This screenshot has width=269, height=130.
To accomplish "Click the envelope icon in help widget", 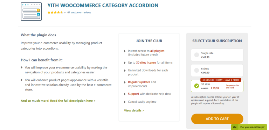I will click(235, 127).
